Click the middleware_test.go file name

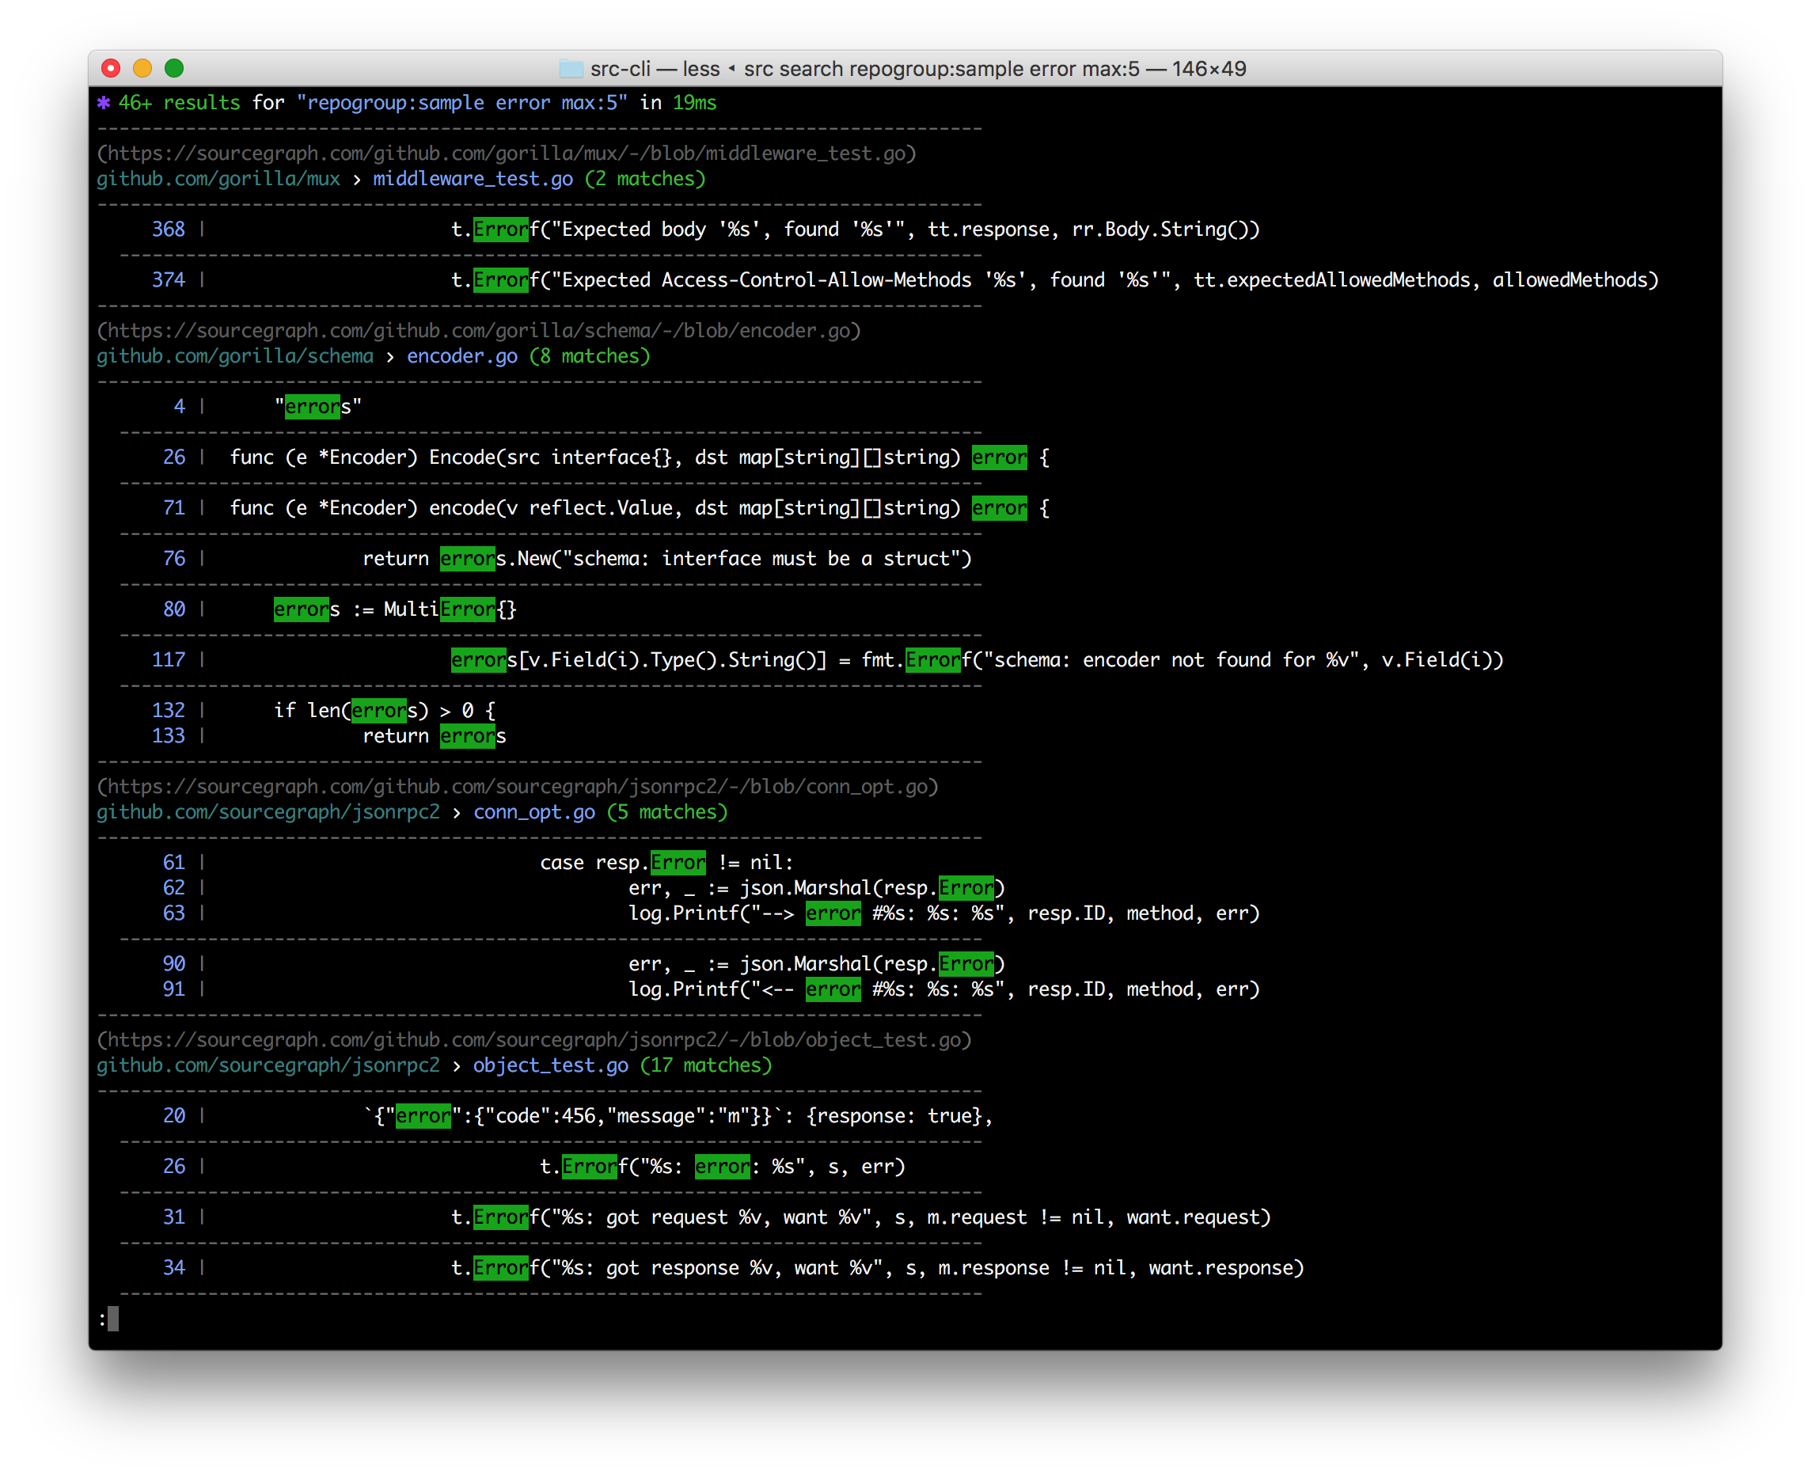[x=473, y=180]
